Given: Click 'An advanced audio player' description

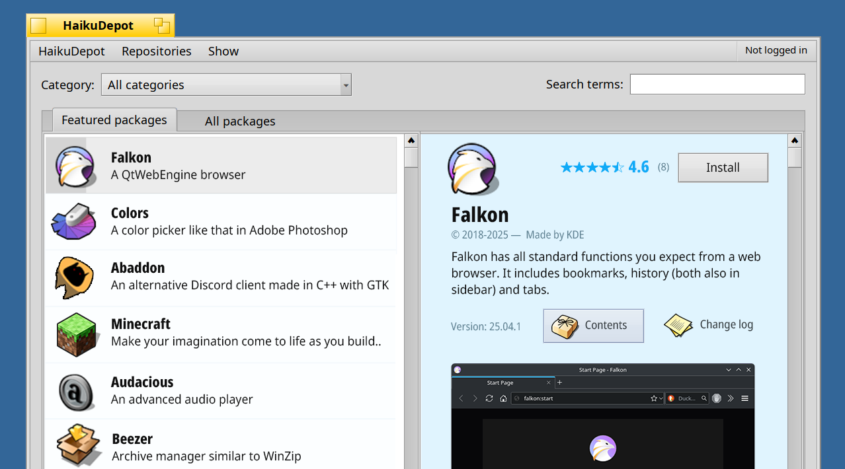Looking at the screenshot, I should pos(182,400).
